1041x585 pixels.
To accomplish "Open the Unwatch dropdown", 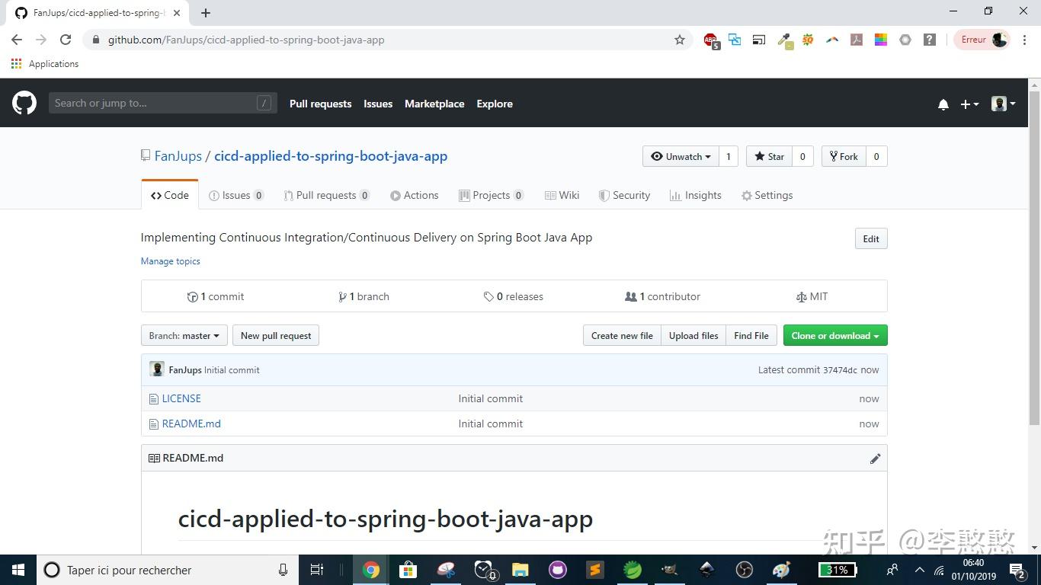I will pos(681,156).
